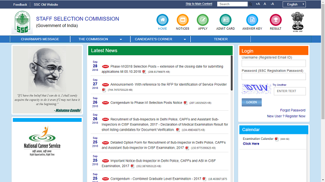325x182 pixels.
Task: Click the search magnifier icon
Action: click(x=250, y=4)
